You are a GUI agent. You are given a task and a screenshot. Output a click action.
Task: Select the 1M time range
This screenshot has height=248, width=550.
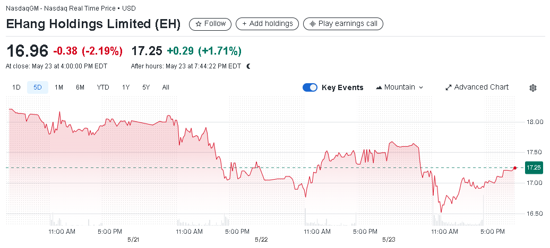pyautogui.click(x=59, y=87)
